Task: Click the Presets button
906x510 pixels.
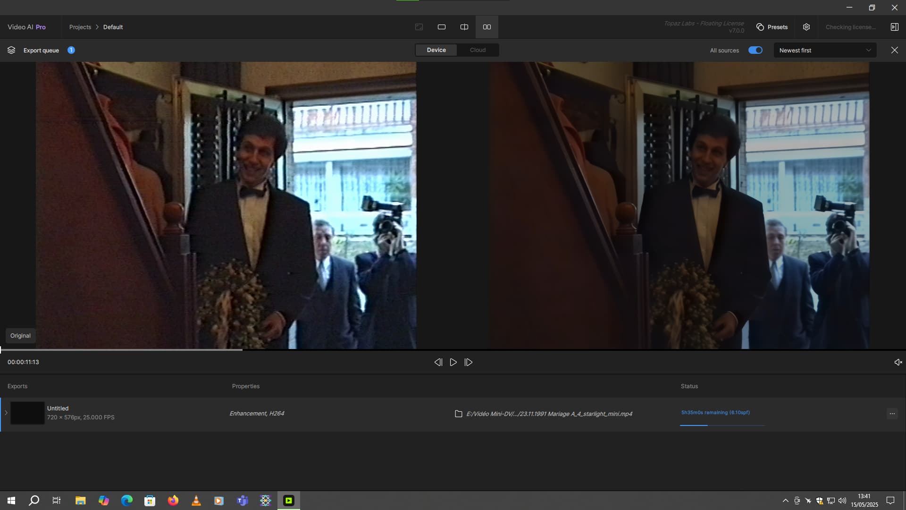Action: click(772, 27)
